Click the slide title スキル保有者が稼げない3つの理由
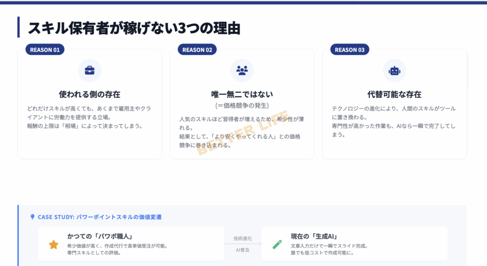 pos(134,28)
